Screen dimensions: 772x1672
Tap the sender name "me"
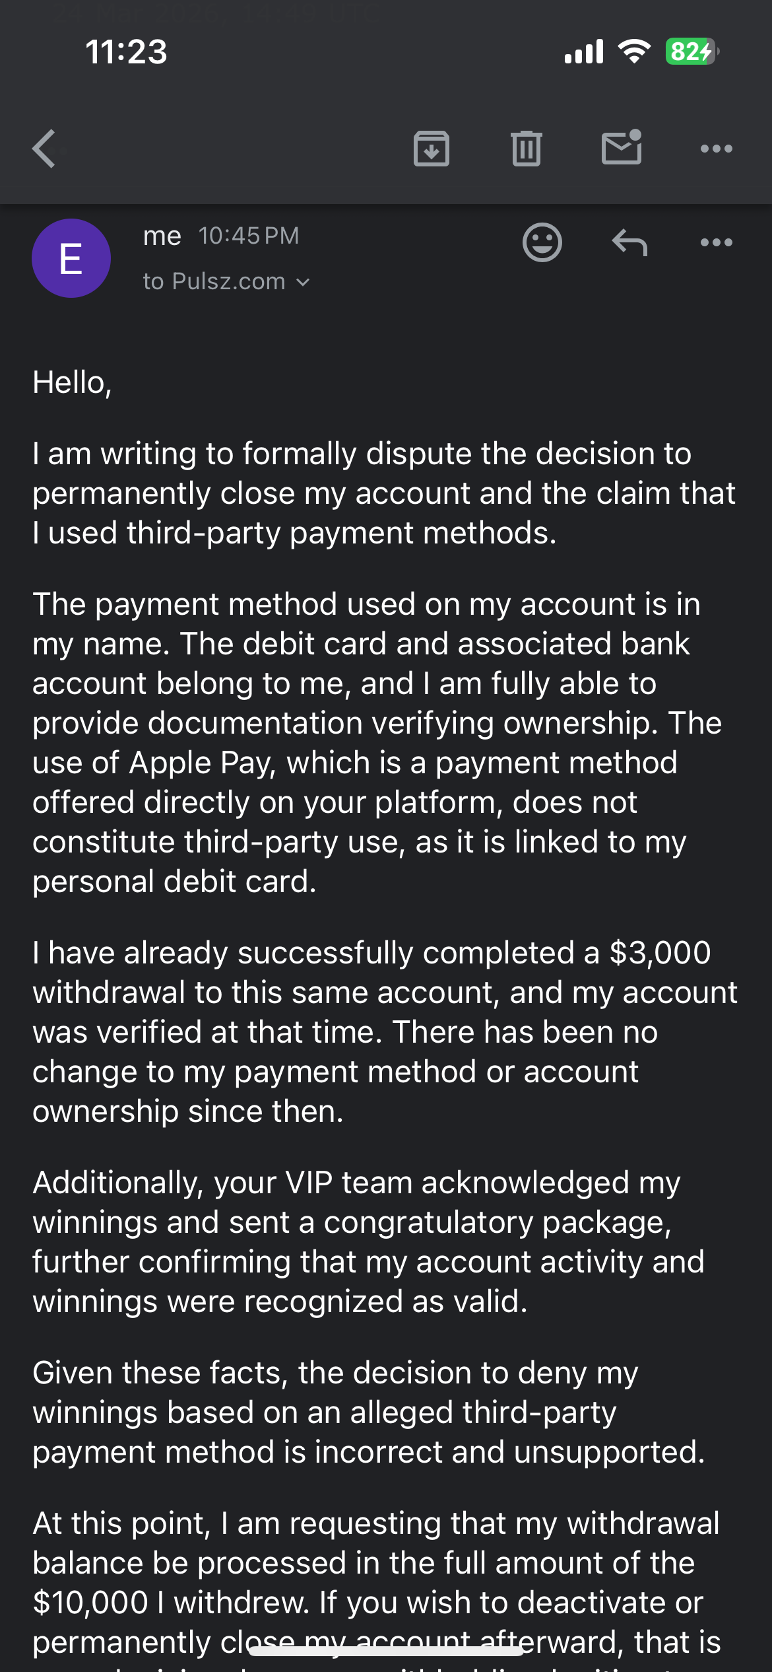coord(162,236)
